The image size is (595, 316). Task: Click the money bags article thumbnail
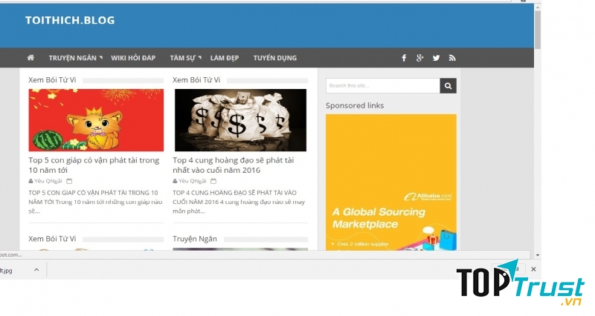[x=240, y=120]
